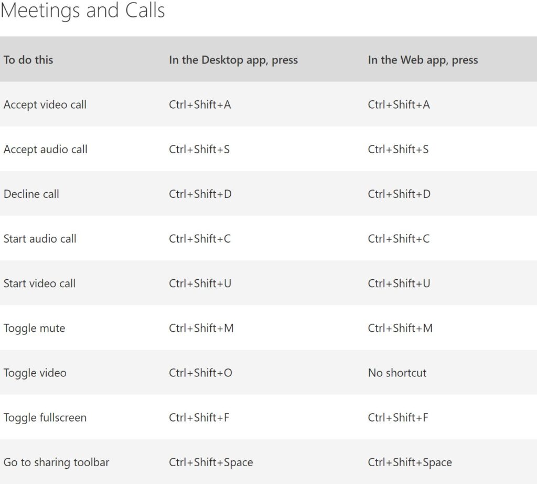
Task: Select the Web app Ctrl+Shift+F shortcut
Action: coord(398,418)
